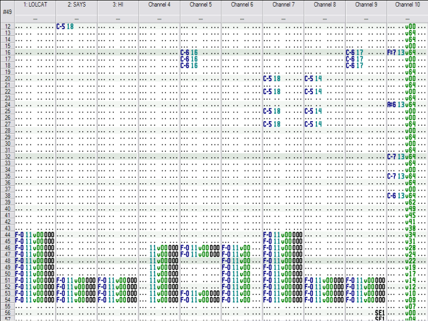Click the #49 pattern number corner

tap(7, 12)
